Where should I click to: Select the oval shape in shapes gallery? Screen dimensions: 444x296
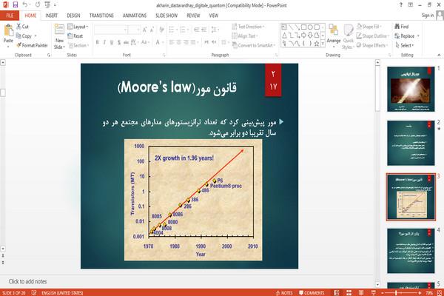(310, 27)
